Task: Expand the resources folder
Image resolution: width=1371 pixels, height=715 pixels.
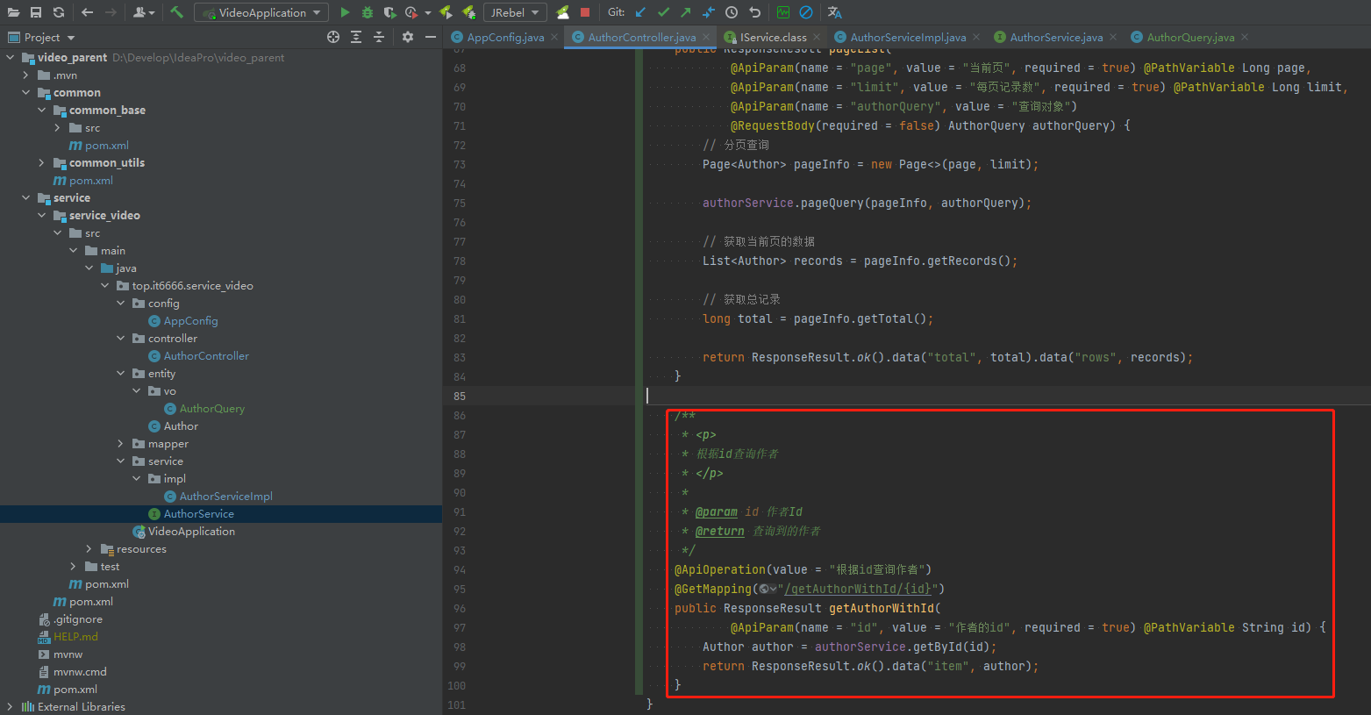Action: [89, 549]
